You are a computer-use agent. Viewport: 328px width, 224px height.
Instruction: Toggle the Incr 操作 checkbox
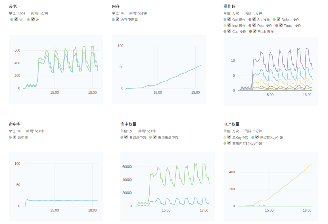pos(229,25)
